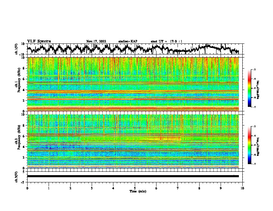Click the ch.1 voltage waveform trace
Screen dimensions: 273x211
133,49
